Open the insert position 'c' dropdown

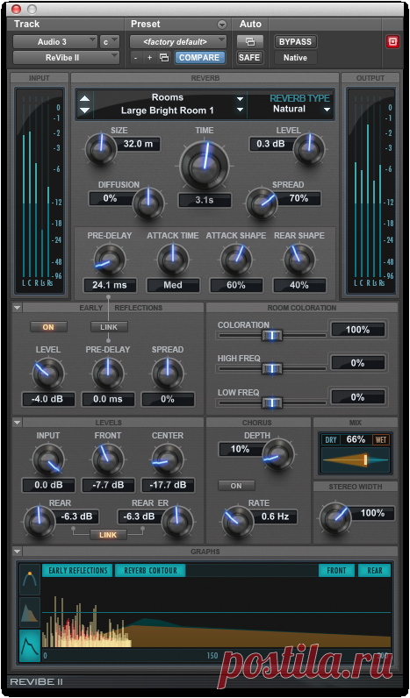click(110, 42)
